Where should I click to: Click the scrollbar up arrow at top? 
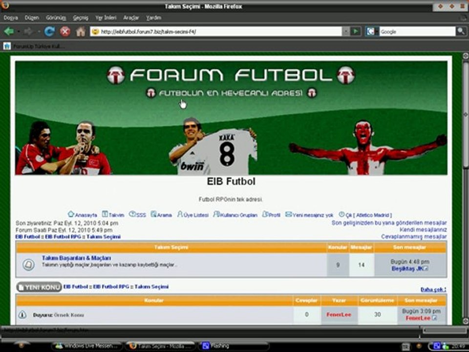pos(466,56)
